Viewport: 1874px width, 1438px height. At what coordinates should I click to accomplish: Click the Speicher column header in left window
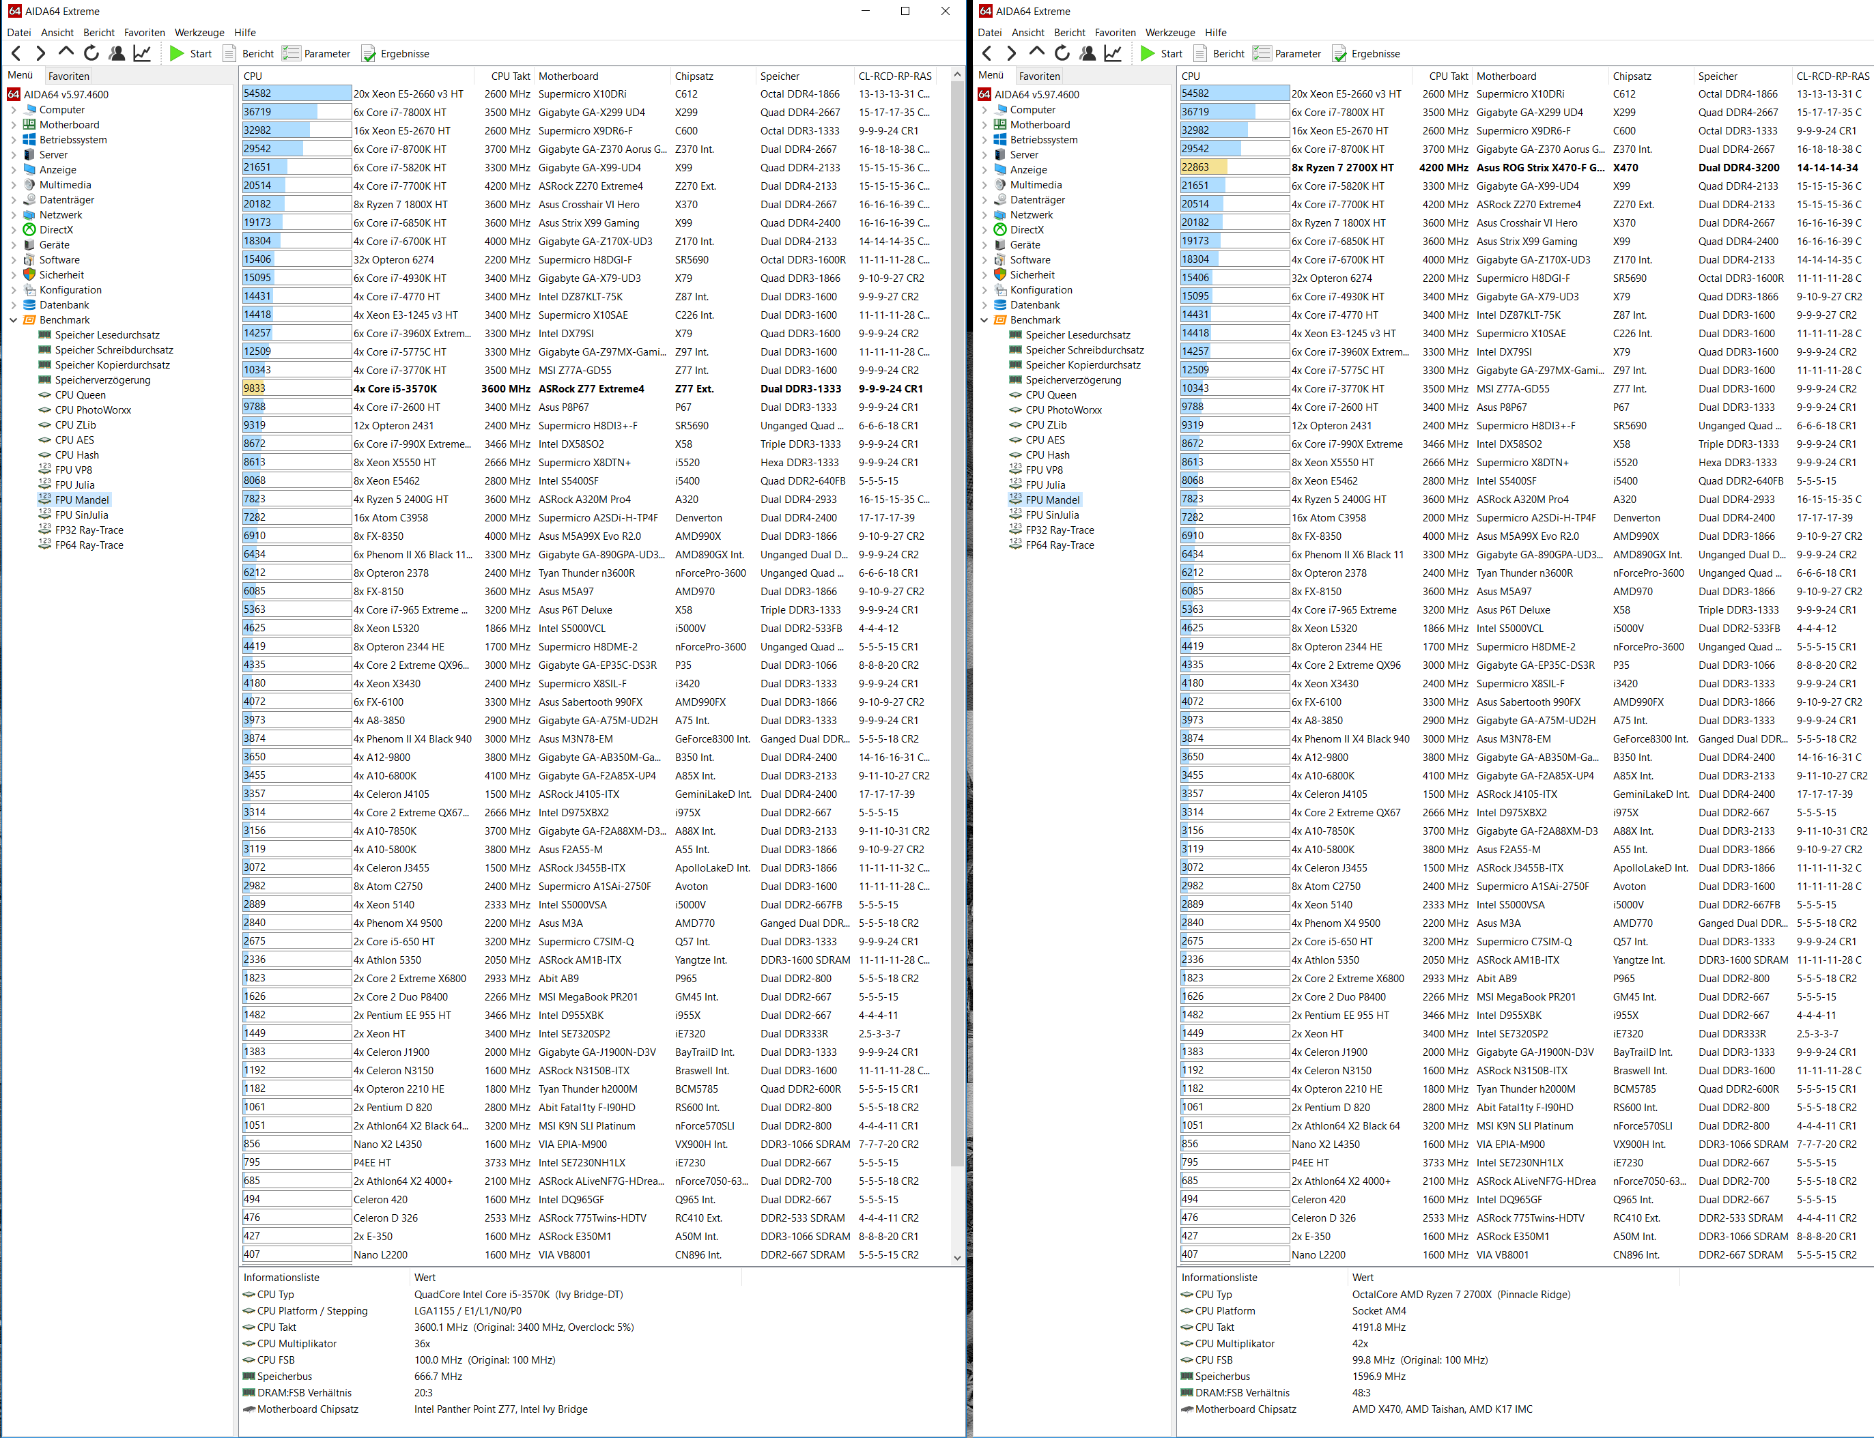point(779,76)
